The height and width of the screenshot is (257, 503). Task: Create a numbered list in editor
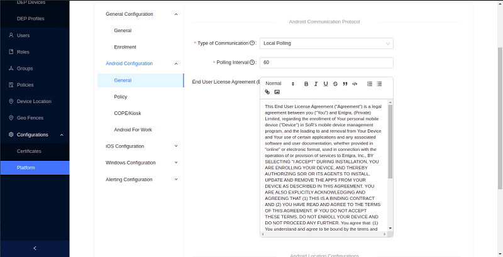coord(370,84)
